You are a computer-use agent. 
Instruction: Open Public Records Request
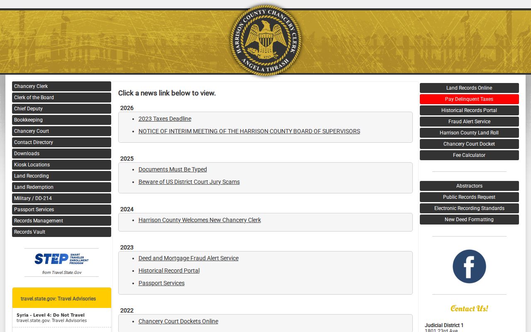click(469, 197)
